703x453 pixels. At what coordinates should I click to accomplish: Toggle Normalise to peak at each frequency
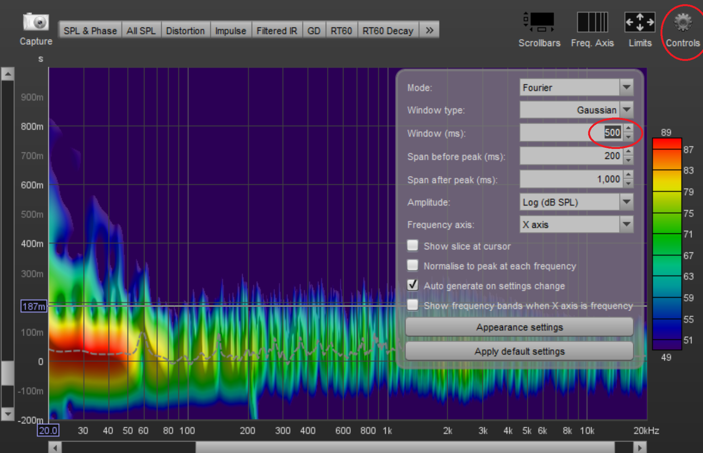coord(413,265)
